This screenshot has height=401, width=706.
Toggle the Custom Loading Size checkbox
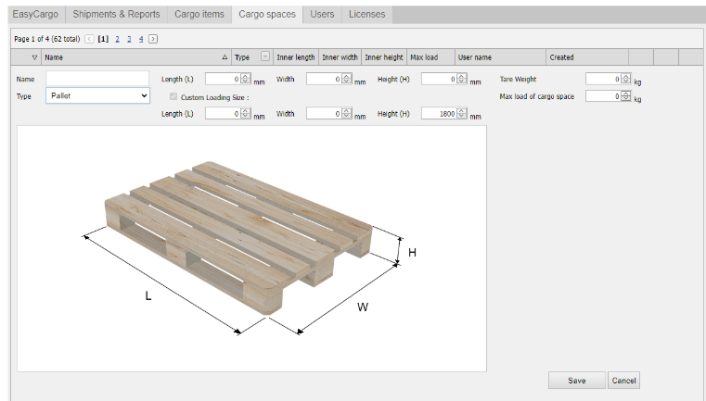[173, 96]
